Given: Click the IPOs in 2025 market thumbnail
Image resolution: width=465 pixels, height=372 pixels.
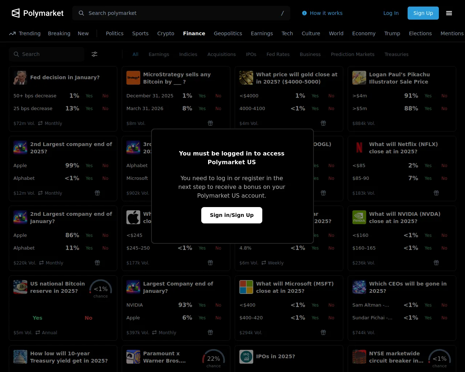Looking at the screenshot, I should coord(246,357).
